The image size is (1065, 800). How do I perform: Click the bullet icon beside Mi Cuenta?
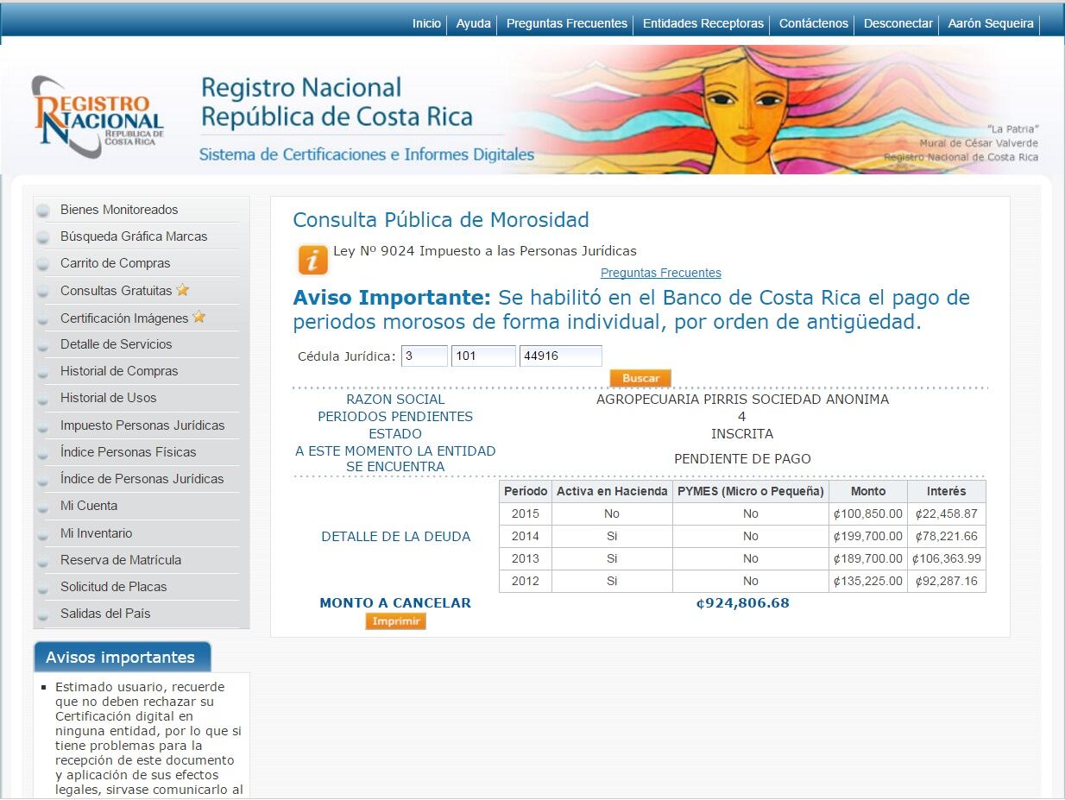click(x=43, y=507)
